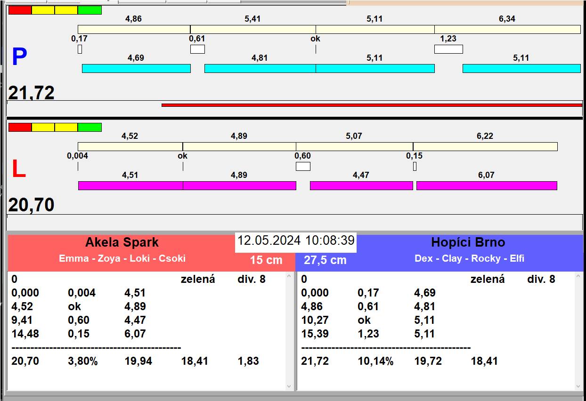The image size is (586, 401).
Task: Click the green start light in lane P
Action: click(x=90, y=10)
